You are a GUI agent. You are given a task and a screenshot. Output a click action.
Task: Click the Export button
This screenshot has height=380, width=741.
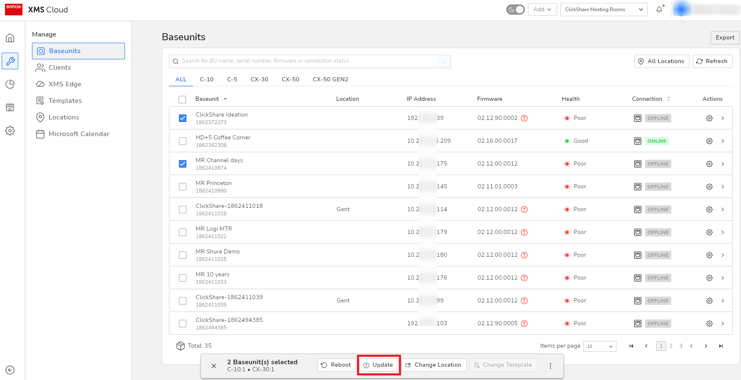pos(725,37)
